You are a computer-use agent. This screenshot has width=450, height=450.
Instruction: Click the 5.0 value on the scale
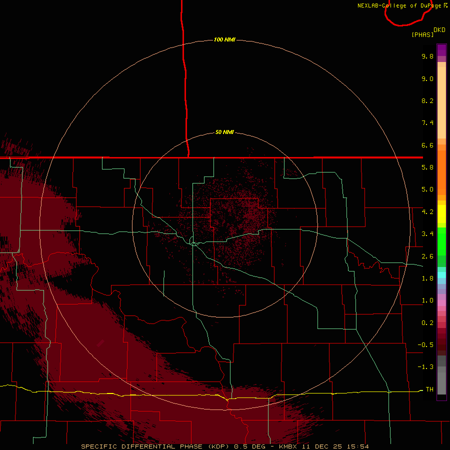click(427, 189)
